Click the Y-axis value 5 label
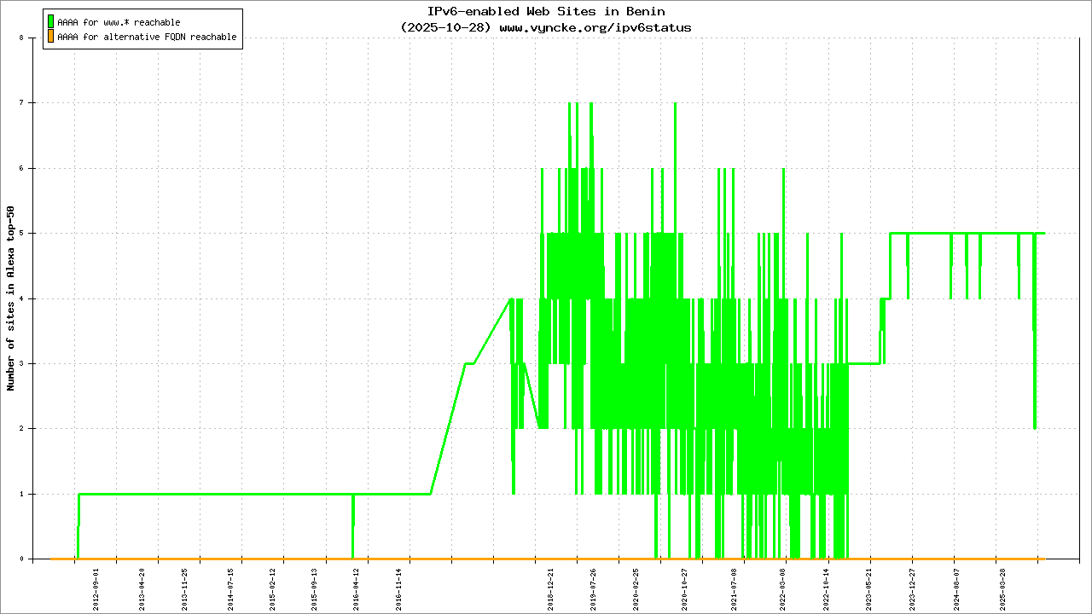 pyautogui.click(x=32, y=234)
